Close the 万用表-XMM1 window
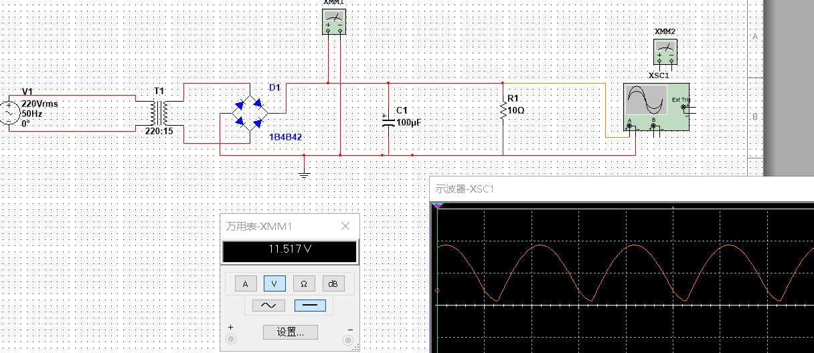Viewport: 814px width, 353px height. 345,226
